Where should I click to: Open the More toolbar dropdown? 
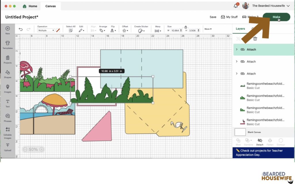[x=208, y=29]
